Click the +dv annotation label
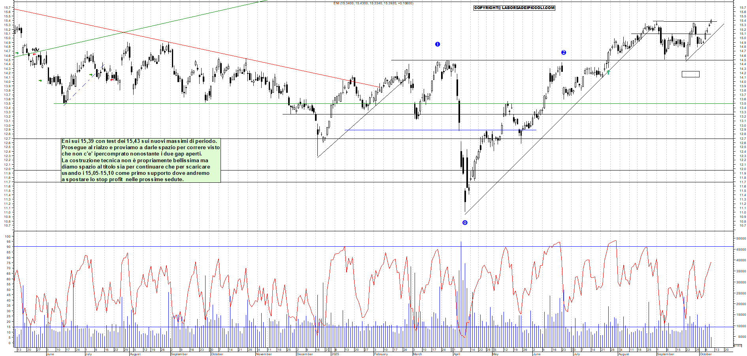Screen dimensions: 747x356 35,50
